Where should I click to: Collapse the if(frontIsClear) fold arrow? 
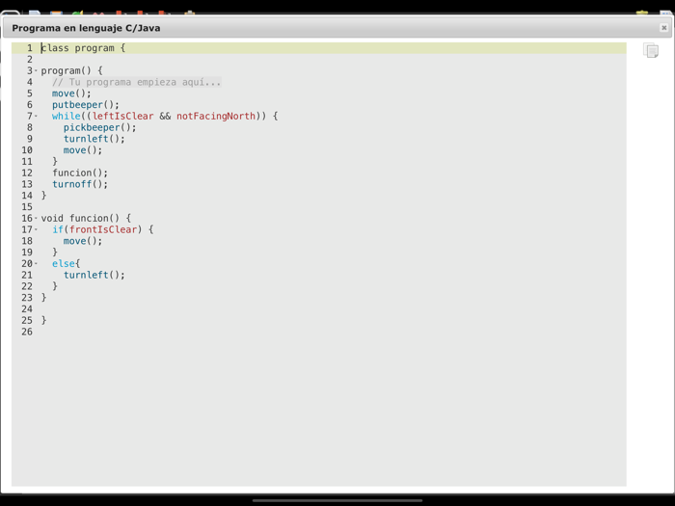click(37, 230)
